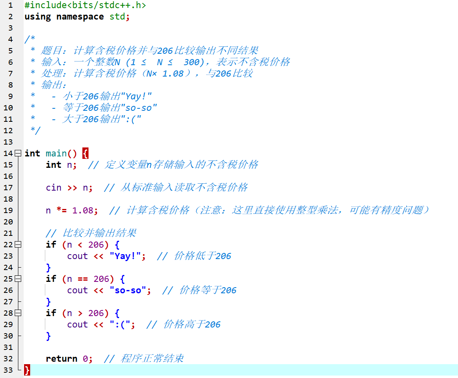
Task: Click the '// 比较并输出结果' comment
Action: tap(91, 233)
